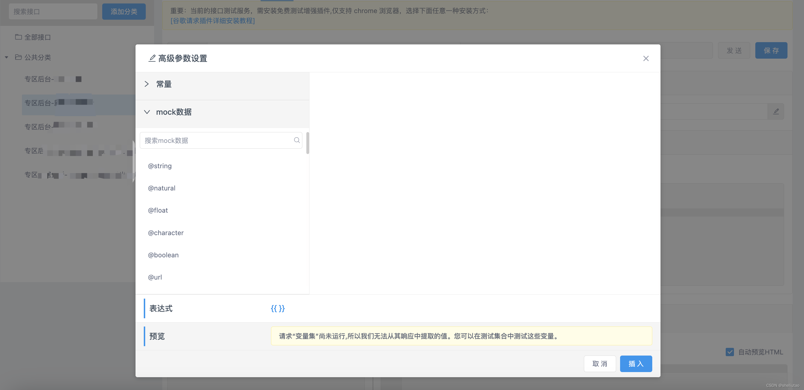This screenshot has width=804, height=390.
Task: Click the 搜索mock数据 search field
Action: [x=221, y=140]
